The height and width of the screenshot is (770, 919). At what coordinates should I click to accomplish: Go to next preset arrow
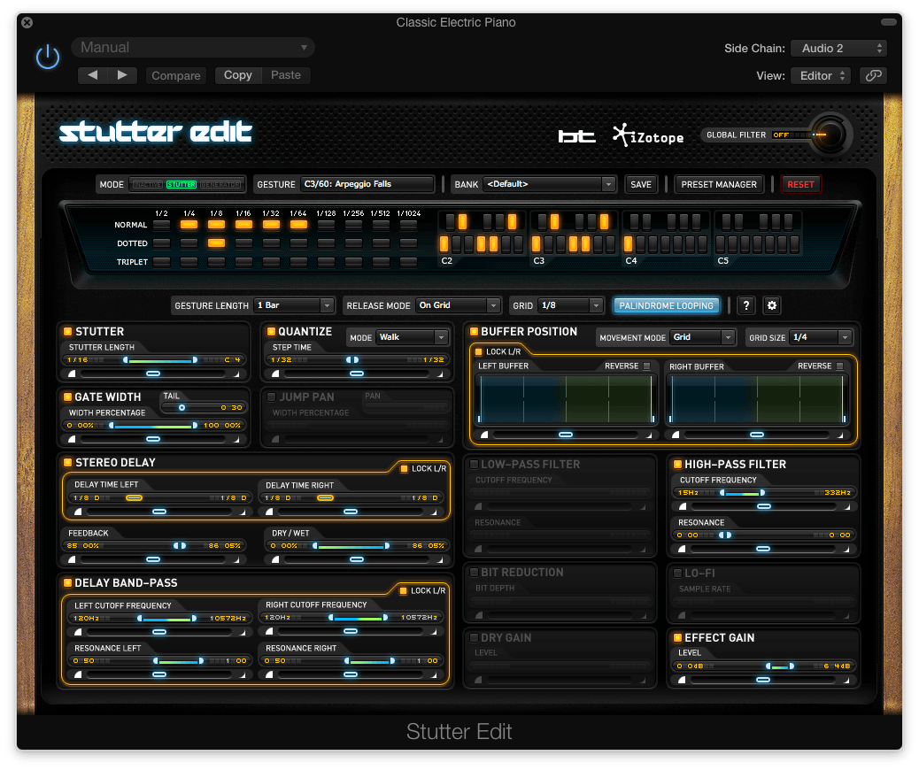pos(122,75)
